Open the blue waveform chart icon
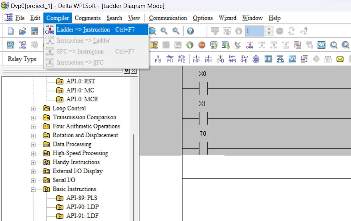Image resolution: width=351 pixels, height=221 pixels. tap(292, 59)
